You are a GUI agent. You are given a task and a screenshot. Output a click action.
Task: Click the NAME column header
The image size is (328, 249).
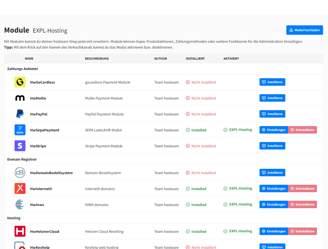(29, 59)
